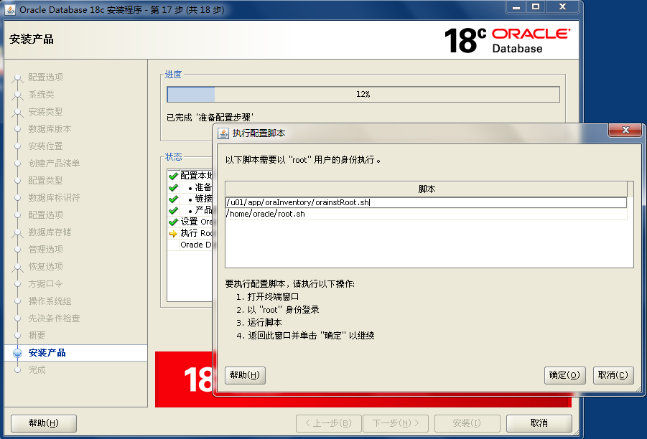Click the instruction line 1. 打开终端窗口

[267, 297]
